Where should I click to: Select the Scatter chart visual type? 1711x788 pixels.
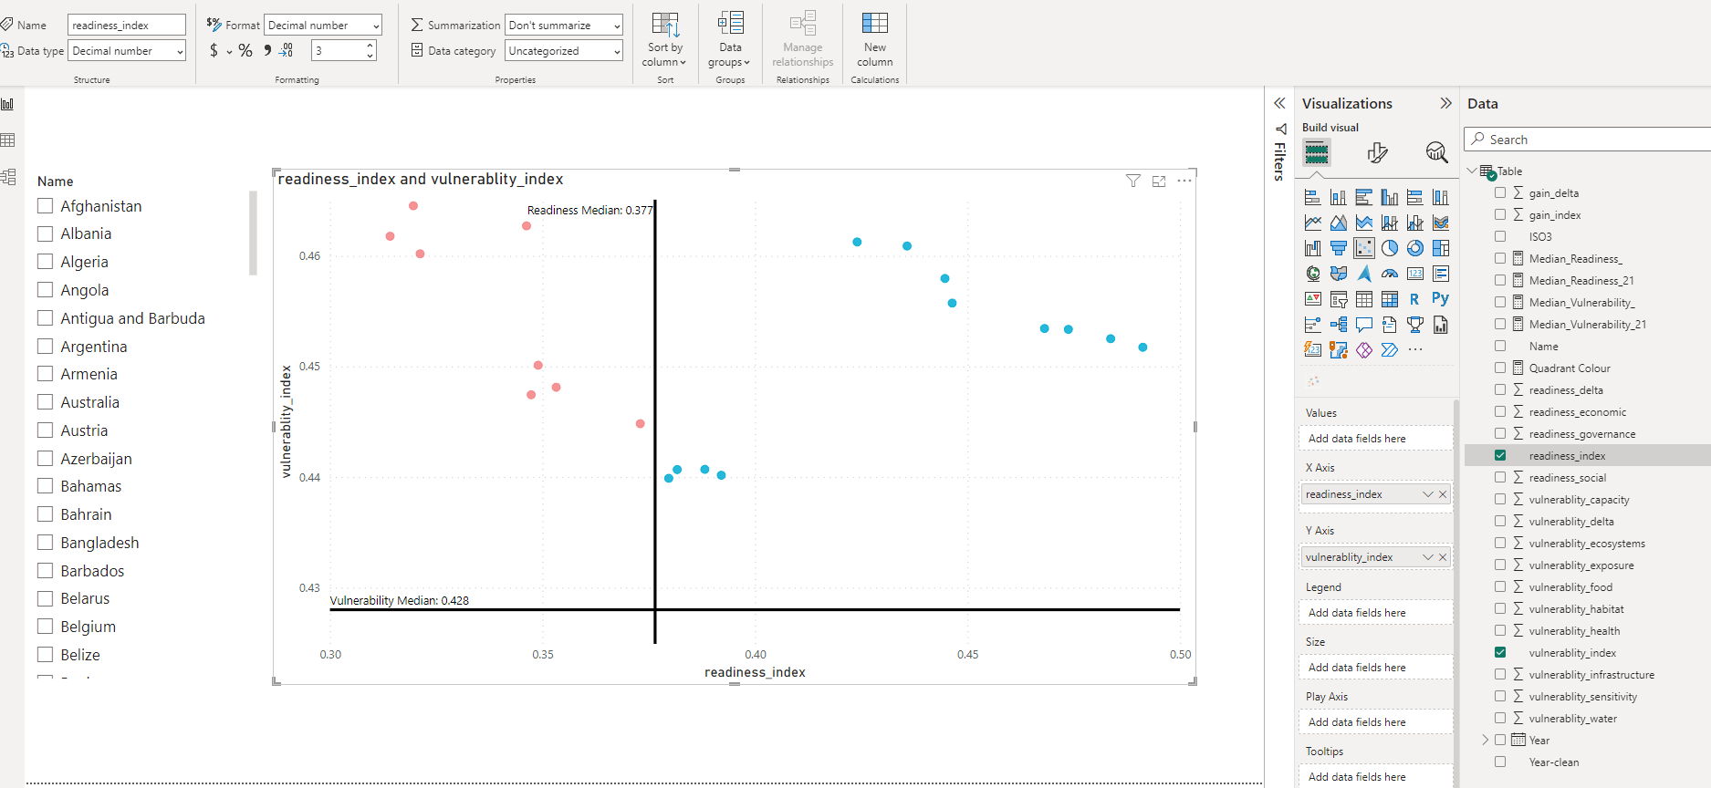(1364, 248)
